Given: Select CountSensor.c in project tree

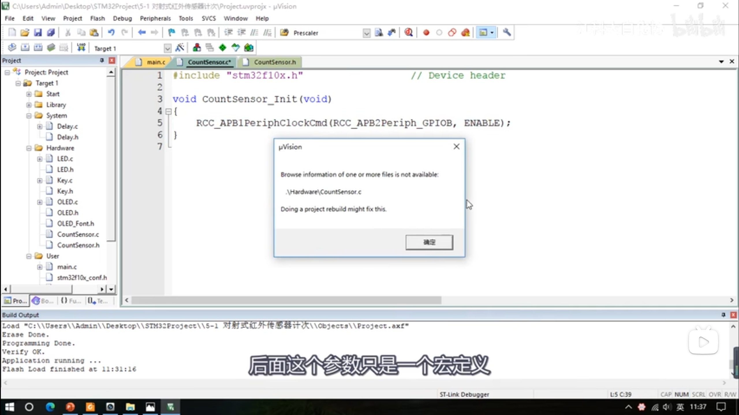Looking at the screenshot, I should point(78,234).
